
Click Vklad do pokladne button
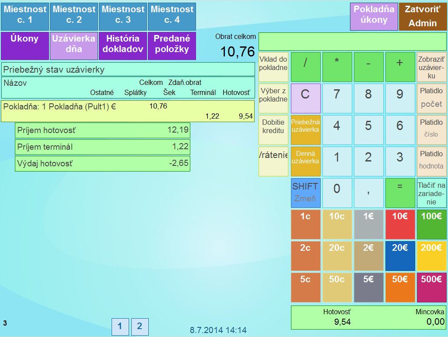coord(273,67)
